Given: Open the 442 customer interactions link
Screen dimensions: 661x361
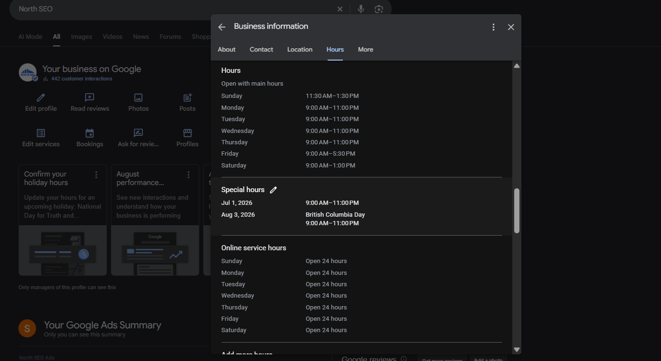Looking at the screenshot, I should point(81,79).
